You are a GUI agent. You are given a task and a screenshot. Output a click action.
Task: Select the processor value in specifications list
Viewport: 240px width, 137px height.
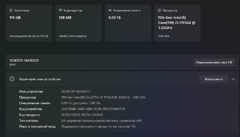103,97
